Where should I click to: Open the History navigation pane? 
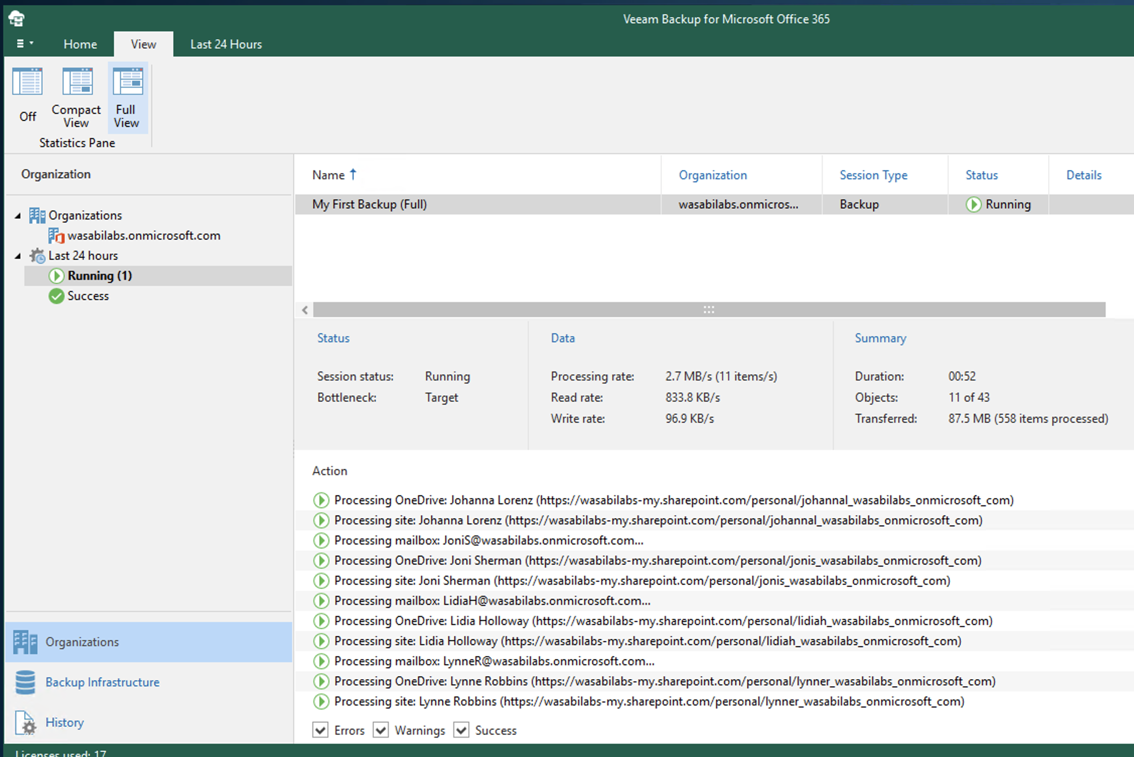149,722
